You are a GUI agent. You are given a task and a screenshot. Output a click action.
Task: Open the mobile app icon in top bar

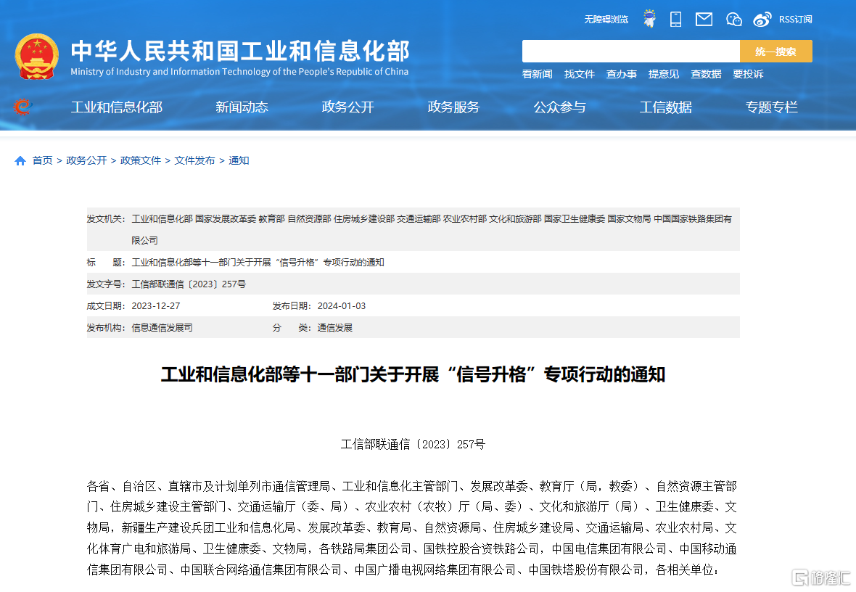click(x=675, y=20)
